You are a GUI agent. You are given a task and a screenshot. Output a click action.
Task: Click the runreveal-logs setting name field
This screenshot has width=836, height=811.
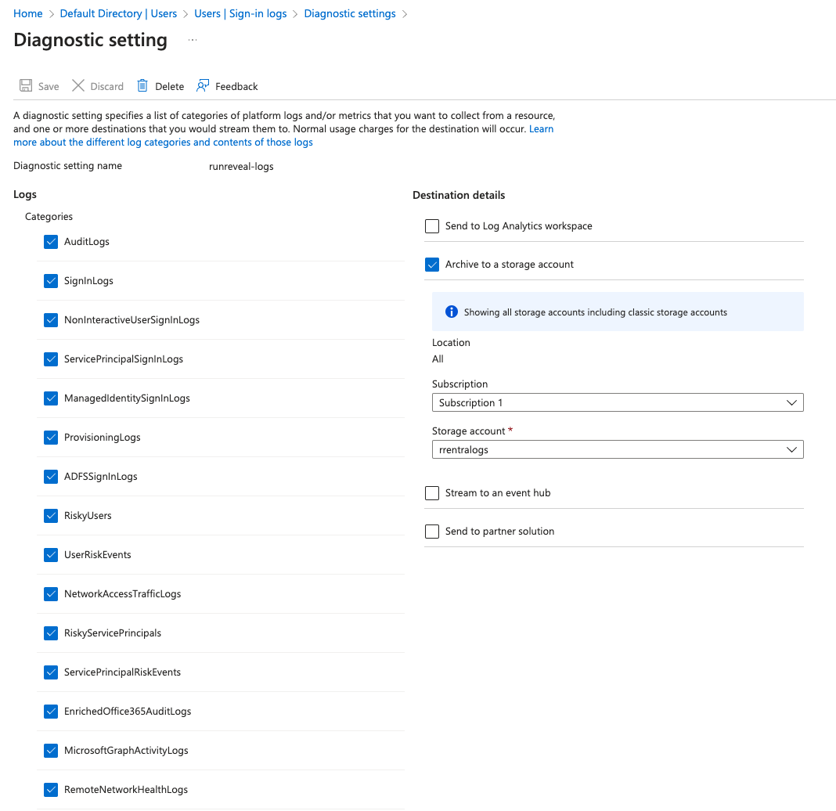(x=241, y=167)
